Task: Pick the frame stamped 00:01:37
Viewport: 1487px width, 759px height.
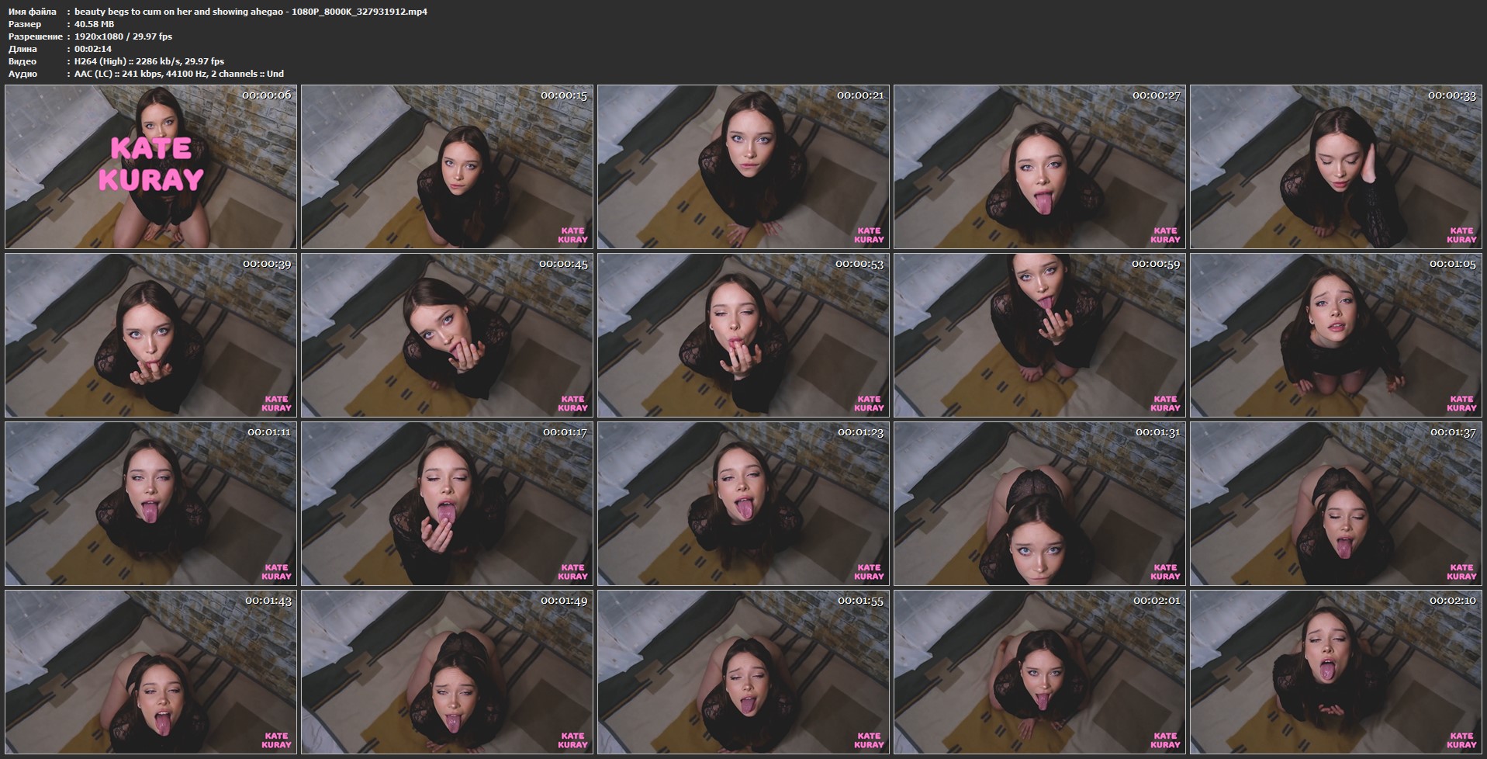Action: [x=1336, y=504]
